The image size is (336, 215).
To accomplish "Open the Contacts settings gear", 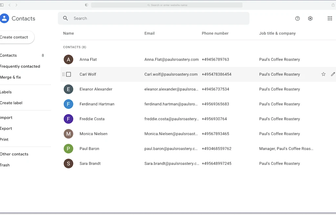I will pyautogui.click(x=310, y=18).
